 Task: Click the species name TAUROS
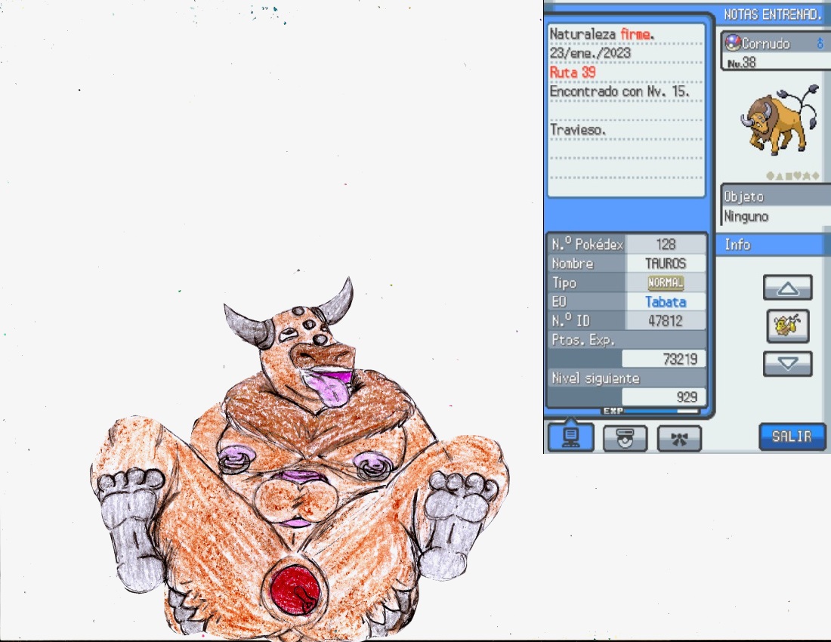tap(666, 264)
